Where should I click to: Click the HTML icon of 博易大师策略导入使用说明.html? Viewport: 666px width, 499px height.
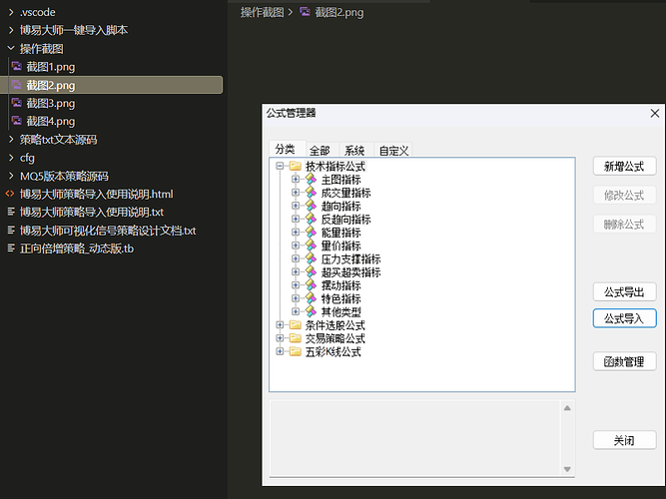coord(10,194)
